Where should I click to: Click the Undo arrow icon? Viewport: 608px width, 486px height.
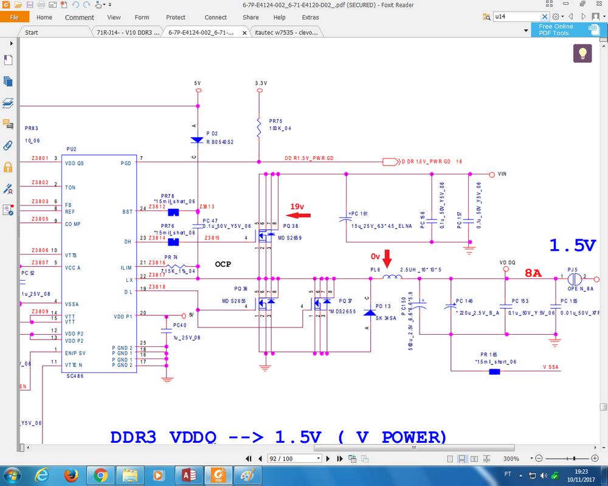pos(77,5)
